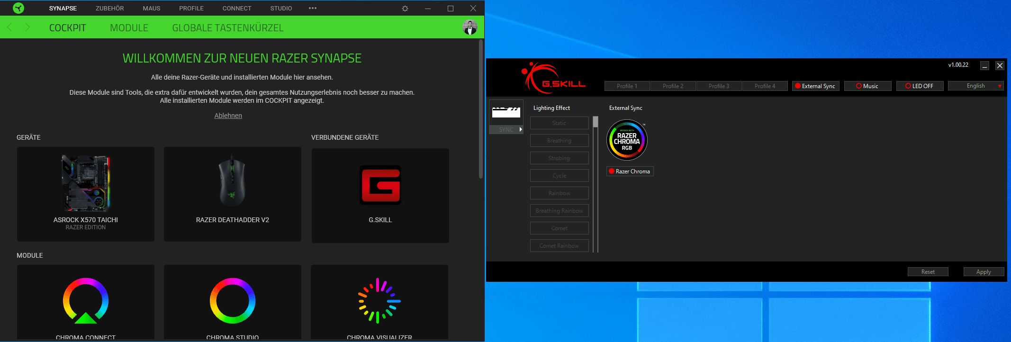
Task: Open the three-dot overflow menu in Synapse
Action: [313, 8]
